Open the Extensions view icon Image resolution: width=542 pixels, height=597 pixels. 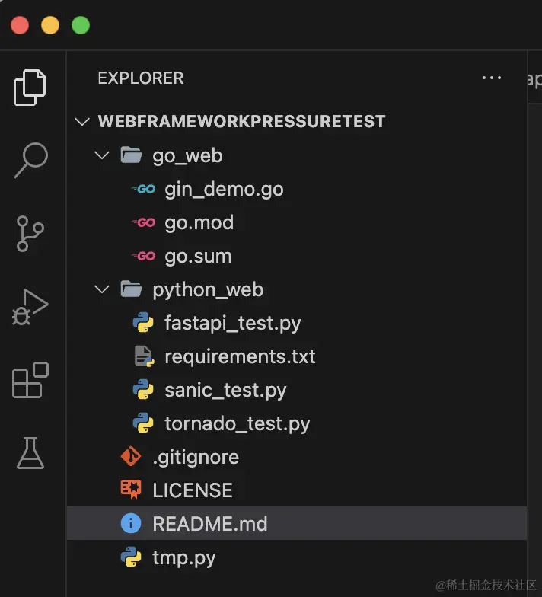[30, 380]
